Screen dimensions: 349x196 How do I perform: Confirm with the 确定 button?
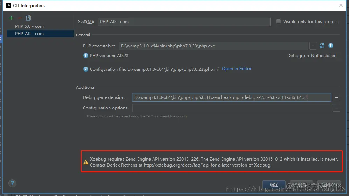pyautogui.click(x=274, y=185)
